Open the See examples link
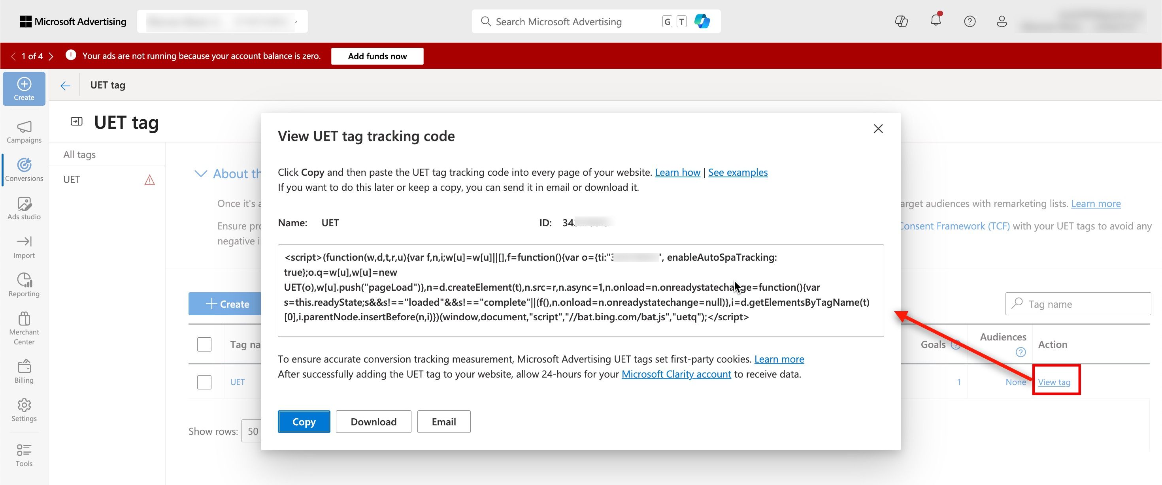The height and width of the screenshot is (485, 1162). pyautogui.click(x=738, y=172)
